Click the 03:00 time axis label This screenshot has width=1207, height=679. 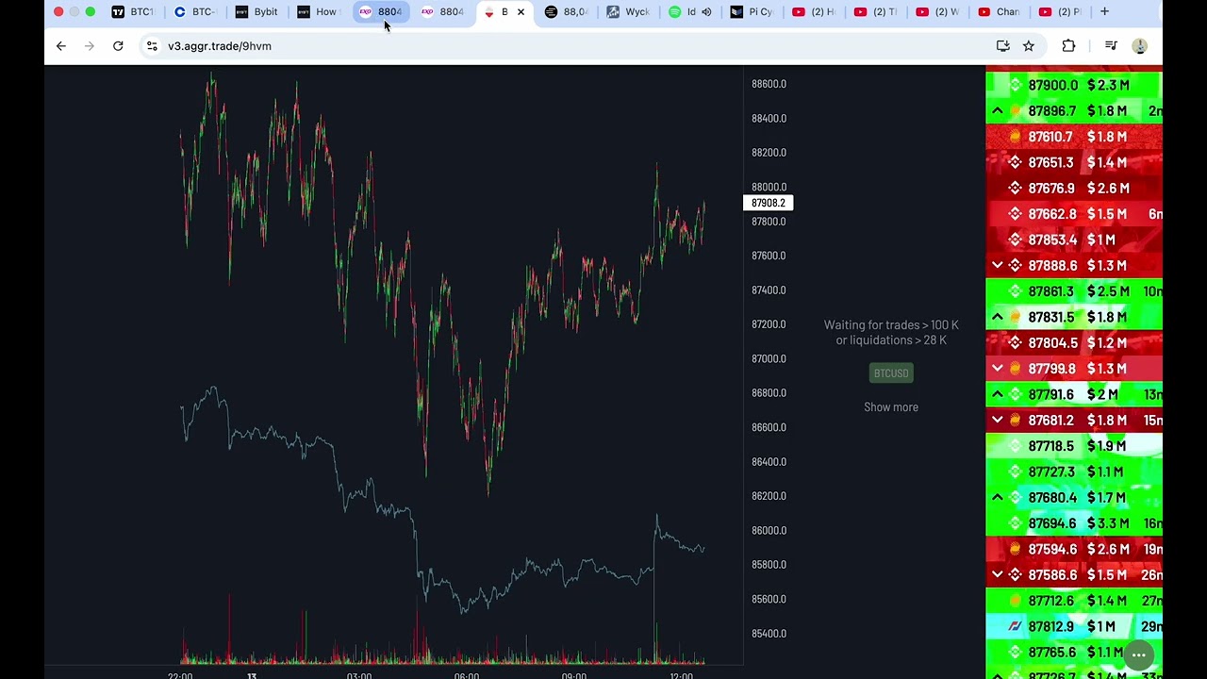point(359,675)
